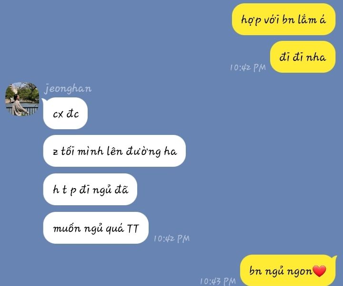The width and height of the screenshot is (343, 286).
Task: Click the jeonghan sender name
Action: click(68, 89)
